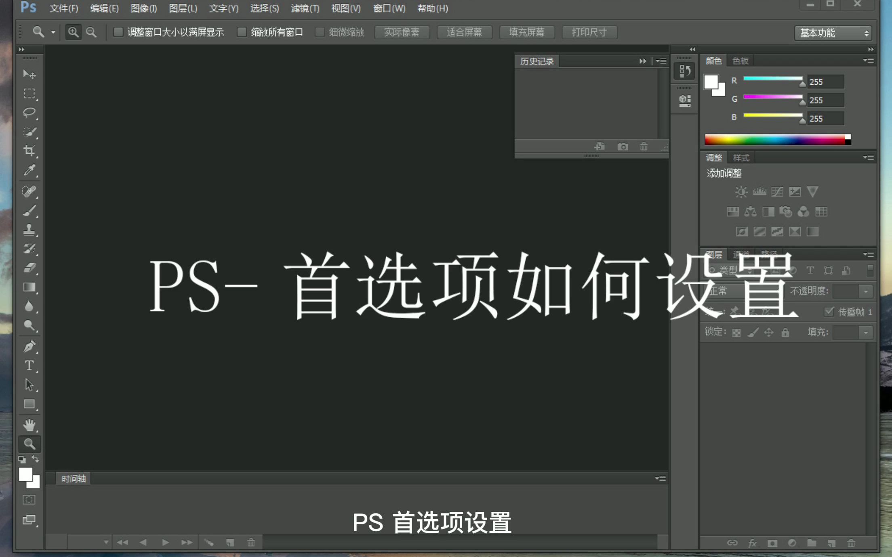This screenshot has width=892, height=557.
Task: Select the Zoom tool in toolbox
Action: click(29, 444)
